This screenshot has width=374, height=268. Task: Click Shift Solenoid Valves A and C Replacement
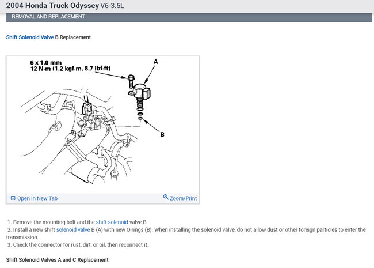click(57, 260)
